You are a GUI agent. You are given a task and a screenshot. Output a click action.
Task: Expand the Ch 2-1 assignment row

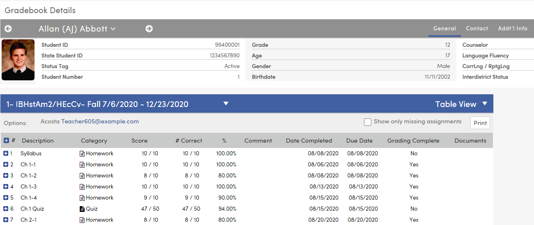tap(6, 220)
